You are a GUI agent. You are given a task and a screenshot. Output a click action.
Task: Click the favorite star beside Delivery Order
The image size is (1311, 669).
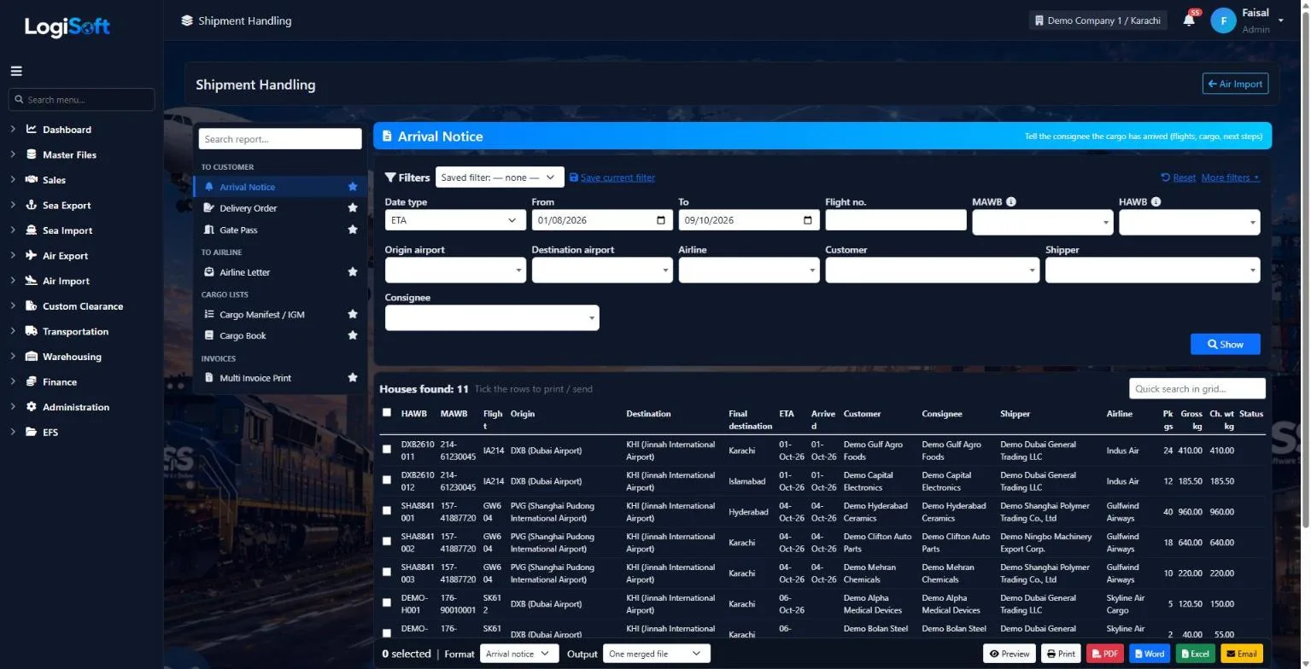353,208
